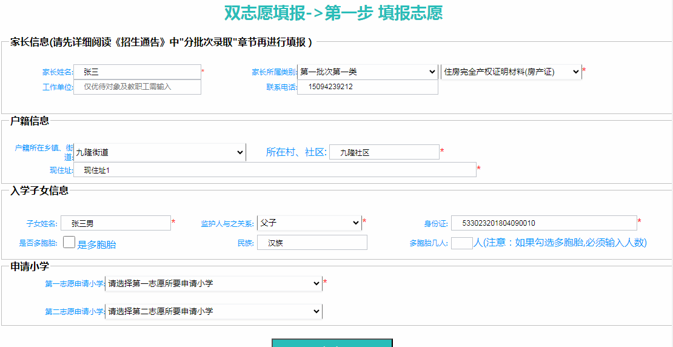Open the 户籍所在乡镇、街道 dropdown showing 九隆街道
Viewport: 673px width, 347px height.
(x=160, y=152)
